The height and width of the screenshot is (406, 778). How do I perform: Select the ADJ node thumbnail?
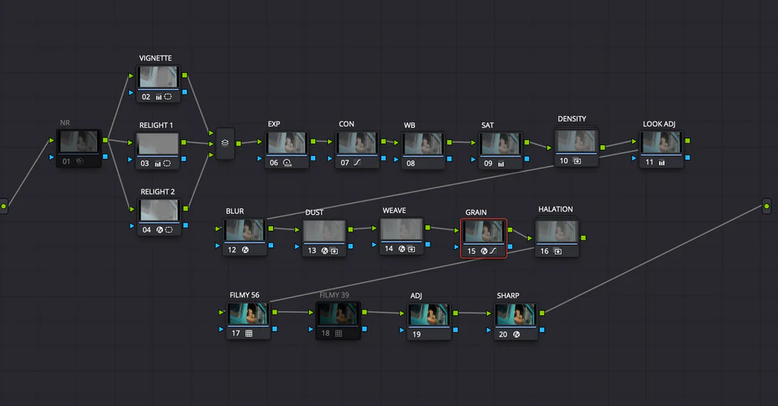pyautogui.click(x=430, y=314)
